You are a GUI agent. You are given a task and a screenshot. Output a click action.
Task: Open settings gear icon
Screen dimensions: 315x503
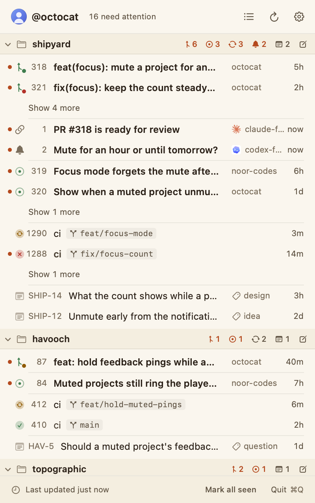299,17
